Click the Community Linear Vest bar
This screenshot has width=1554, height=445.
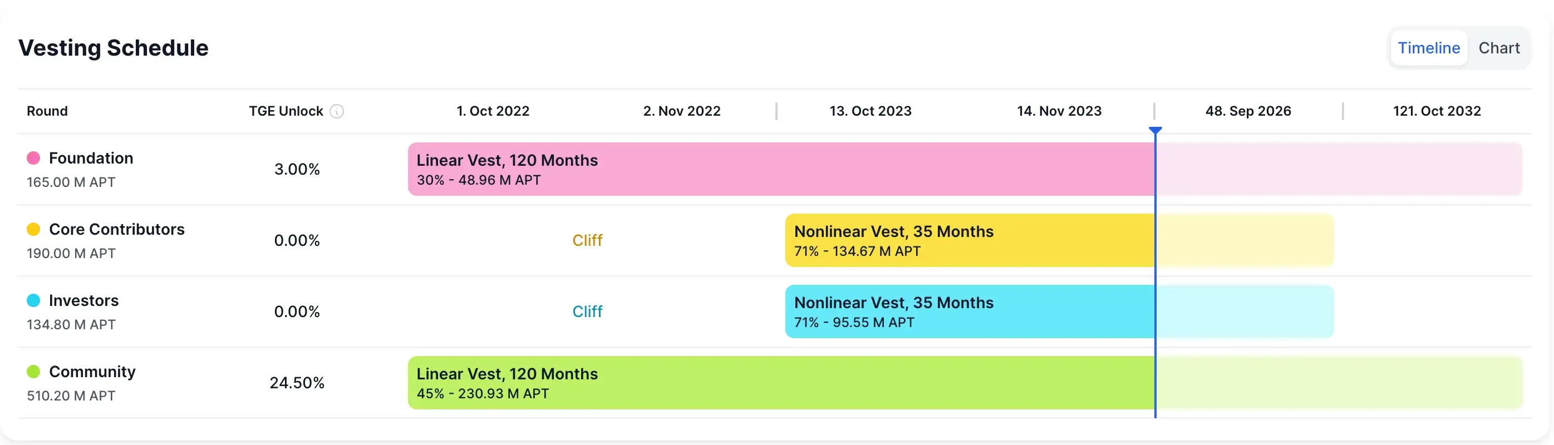(781, 383)
